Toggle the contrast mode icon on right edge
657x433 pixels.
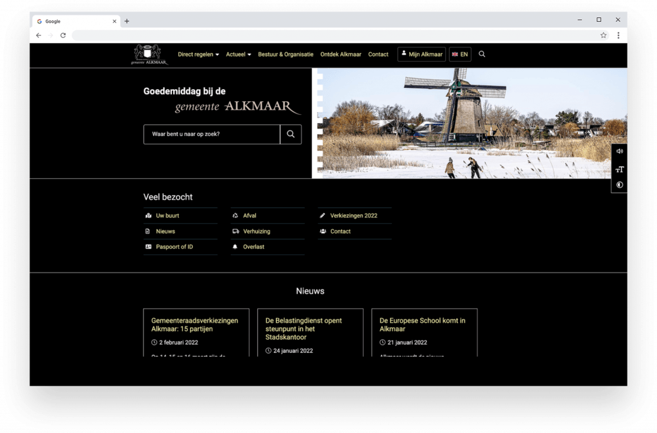tap(619, 185)
